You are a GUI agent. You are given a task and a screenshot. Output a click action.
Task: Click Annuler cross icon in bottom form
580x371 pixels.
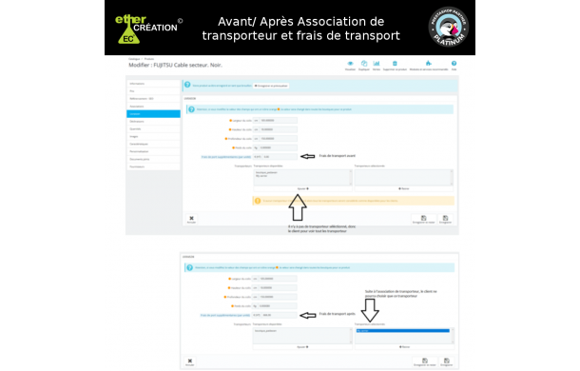click(x=190, y=361)
